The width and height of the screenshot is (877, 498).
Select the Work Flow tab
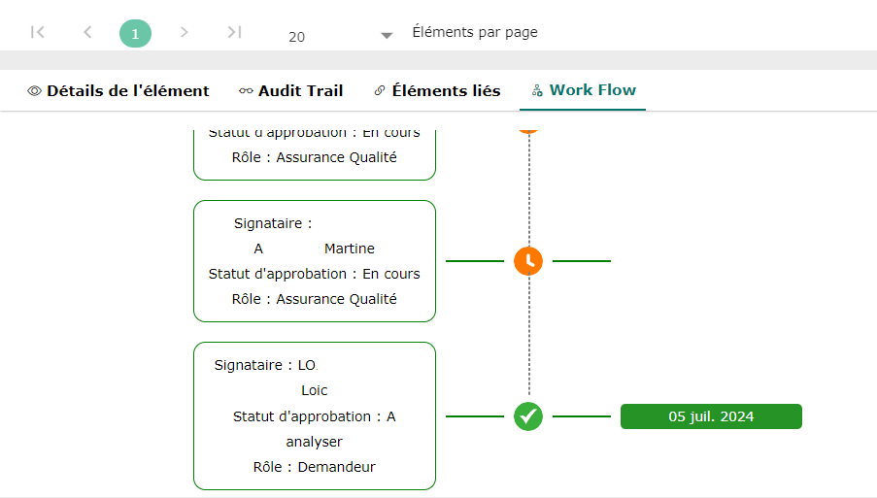(592, 90)
